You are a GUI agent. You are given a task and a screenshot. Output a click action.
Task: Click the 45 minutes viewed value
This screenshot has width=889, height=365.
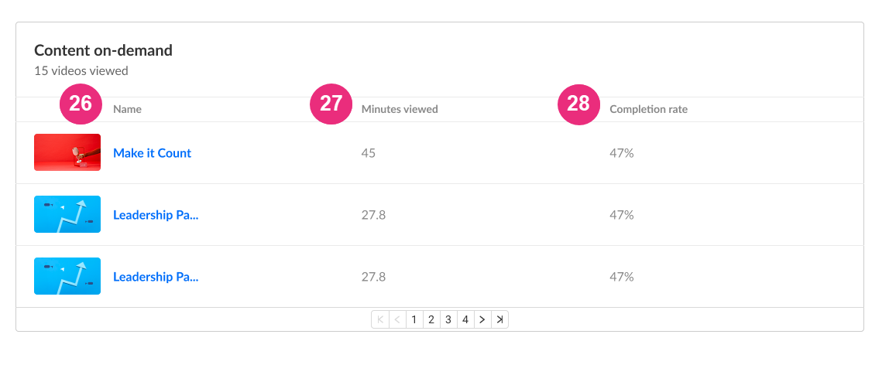tap(369, 153)
